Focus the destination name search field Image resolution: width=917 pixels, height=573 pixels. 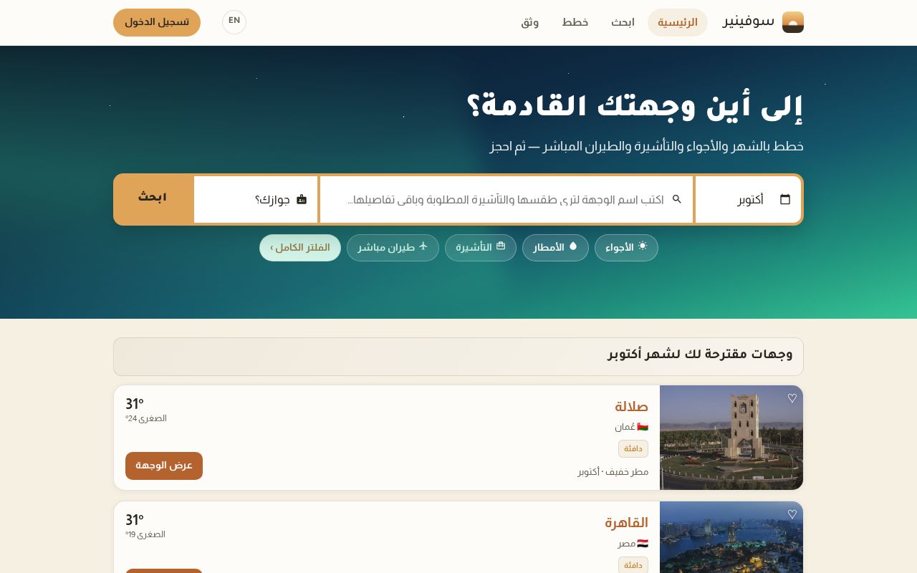click(x=506, y=199)
